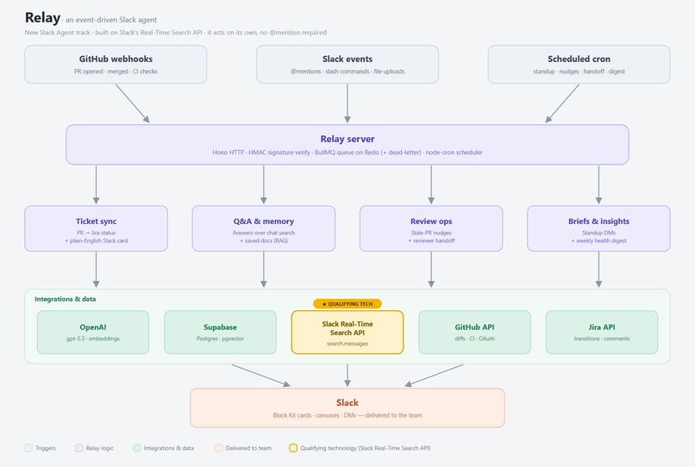Click the Ticket sync module box
The height and width of the screenshot is (467, 695).
[97, 228]
